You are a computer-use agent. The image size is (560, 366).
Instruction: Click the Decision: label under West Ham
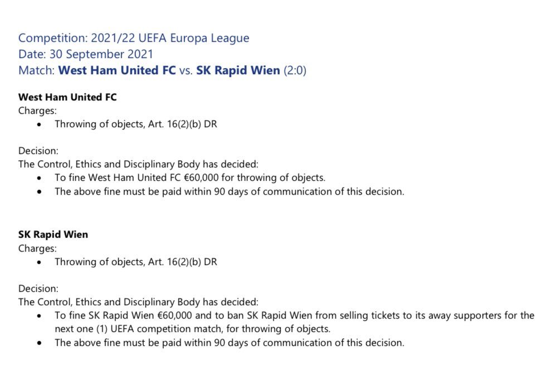tap(38, 151)
